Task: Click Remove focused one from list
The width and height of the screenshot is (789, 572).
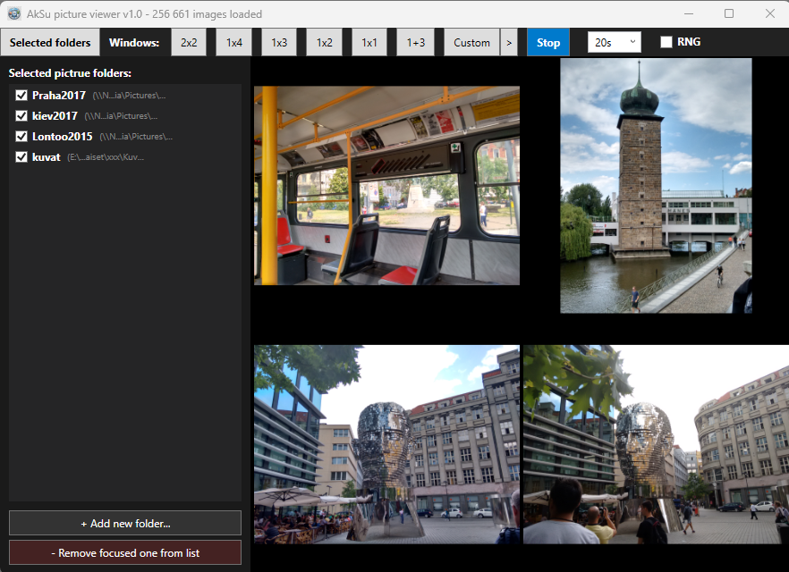Action: (125, 553)
